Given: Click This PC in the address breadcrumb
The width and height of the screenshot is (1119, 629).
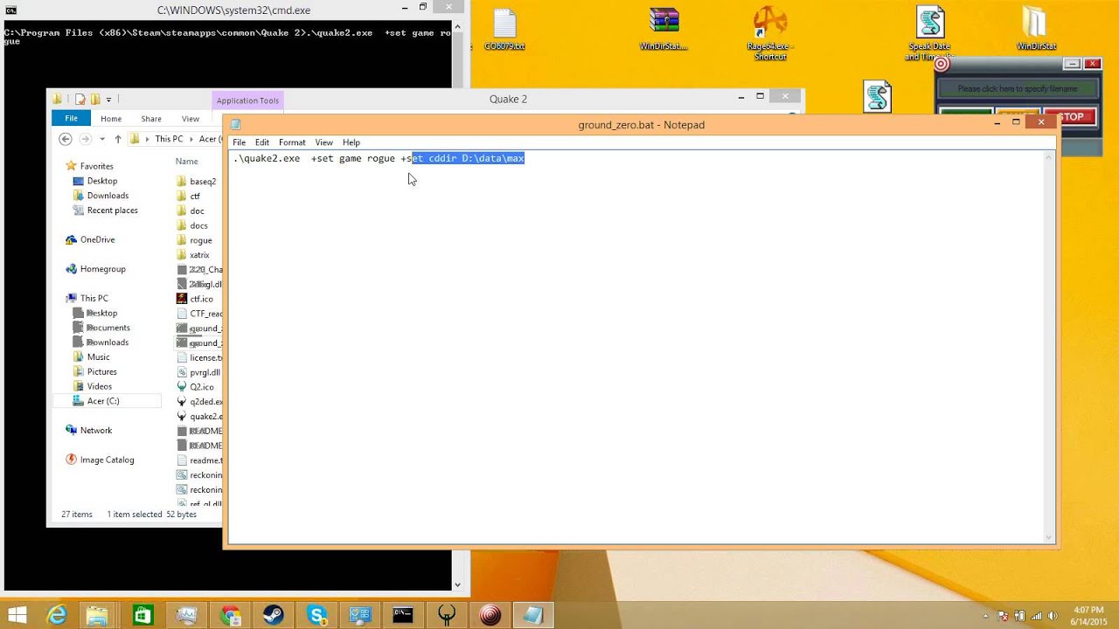Looking at the screenshot, I should point(169,139).
